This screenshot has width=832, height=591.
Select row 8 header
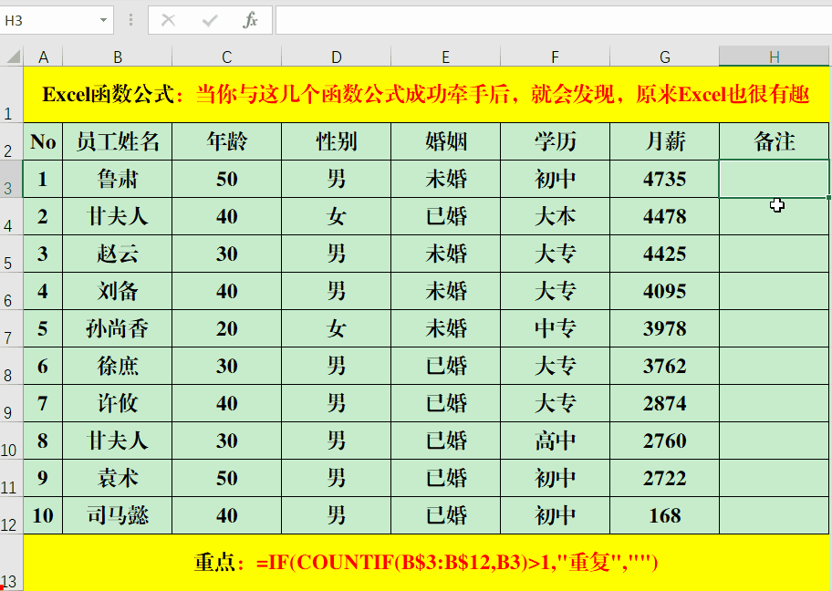click(x=11, y=366)
